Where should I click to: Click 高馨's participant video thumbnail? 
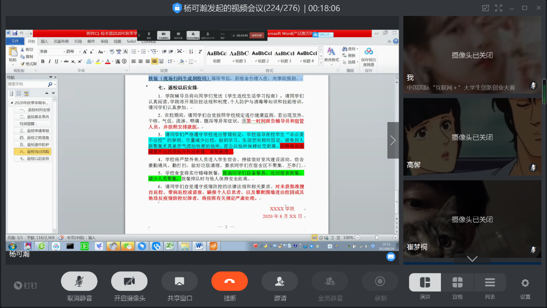[x=472, y=137]
